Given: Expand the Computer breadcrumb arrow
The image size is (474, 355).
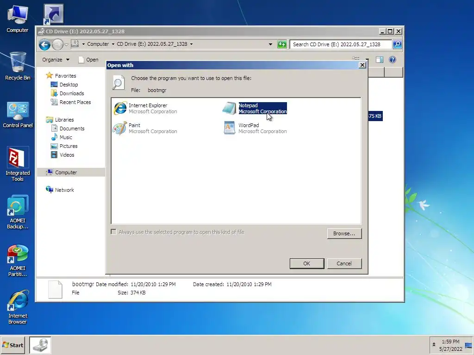Looking at the screenshot, I should point(113,44).
